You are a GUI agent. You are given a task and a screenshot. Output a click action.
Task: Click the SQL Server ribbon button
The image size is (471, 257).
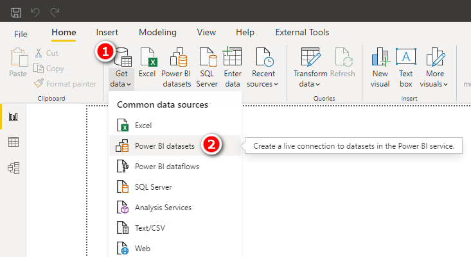[207, 68]
